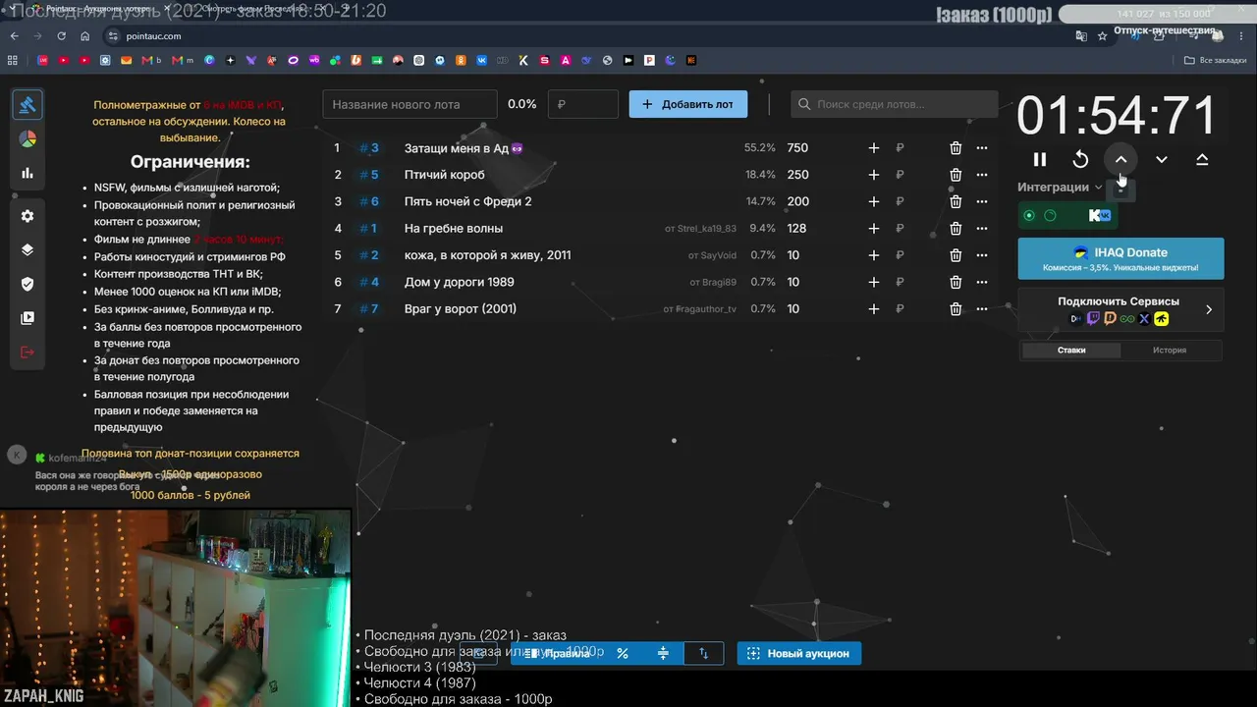This screenshot has width=1257, height=707.
Task: Toggle the filled green radio indicator
Action: [x=1029, y=215]
